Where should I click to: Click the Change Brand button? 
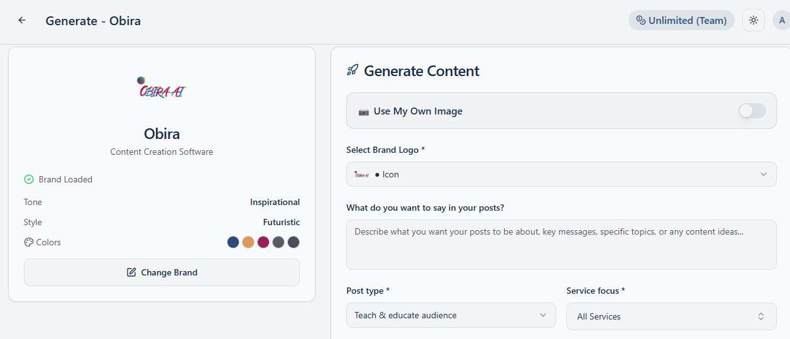point(162,272)
